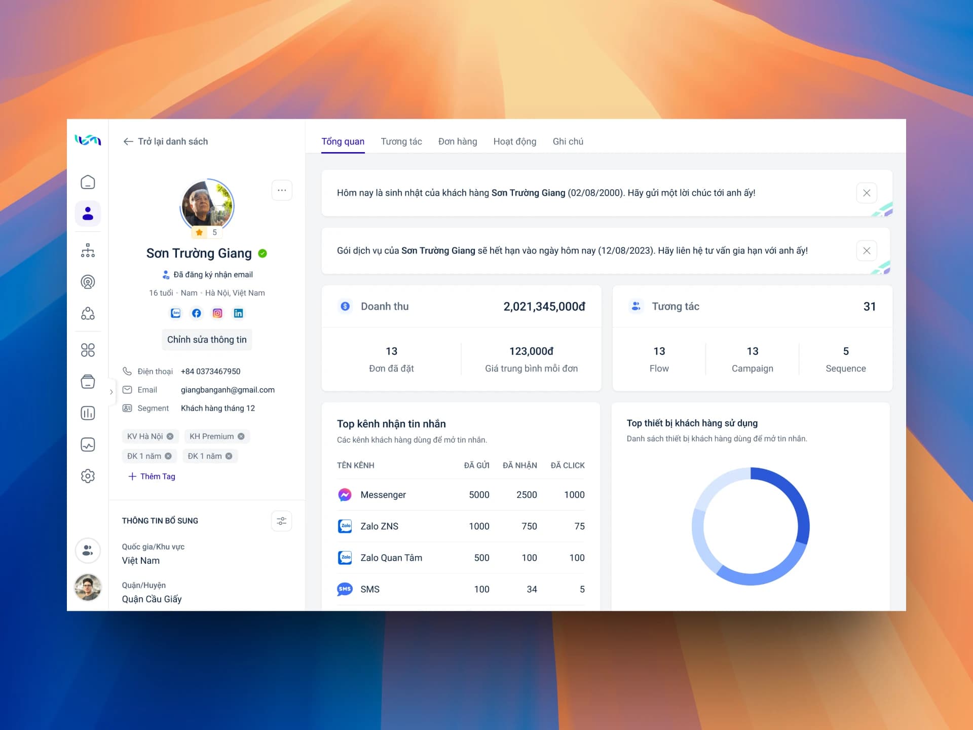Click phone number +84 0373467950
973x730 pixels.
[x=210, y=372]
